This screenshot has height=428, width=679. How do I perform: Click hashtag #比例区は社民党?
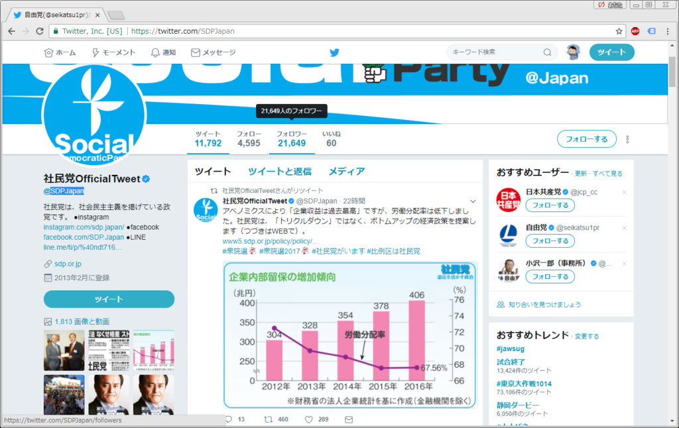click(393, 251)
